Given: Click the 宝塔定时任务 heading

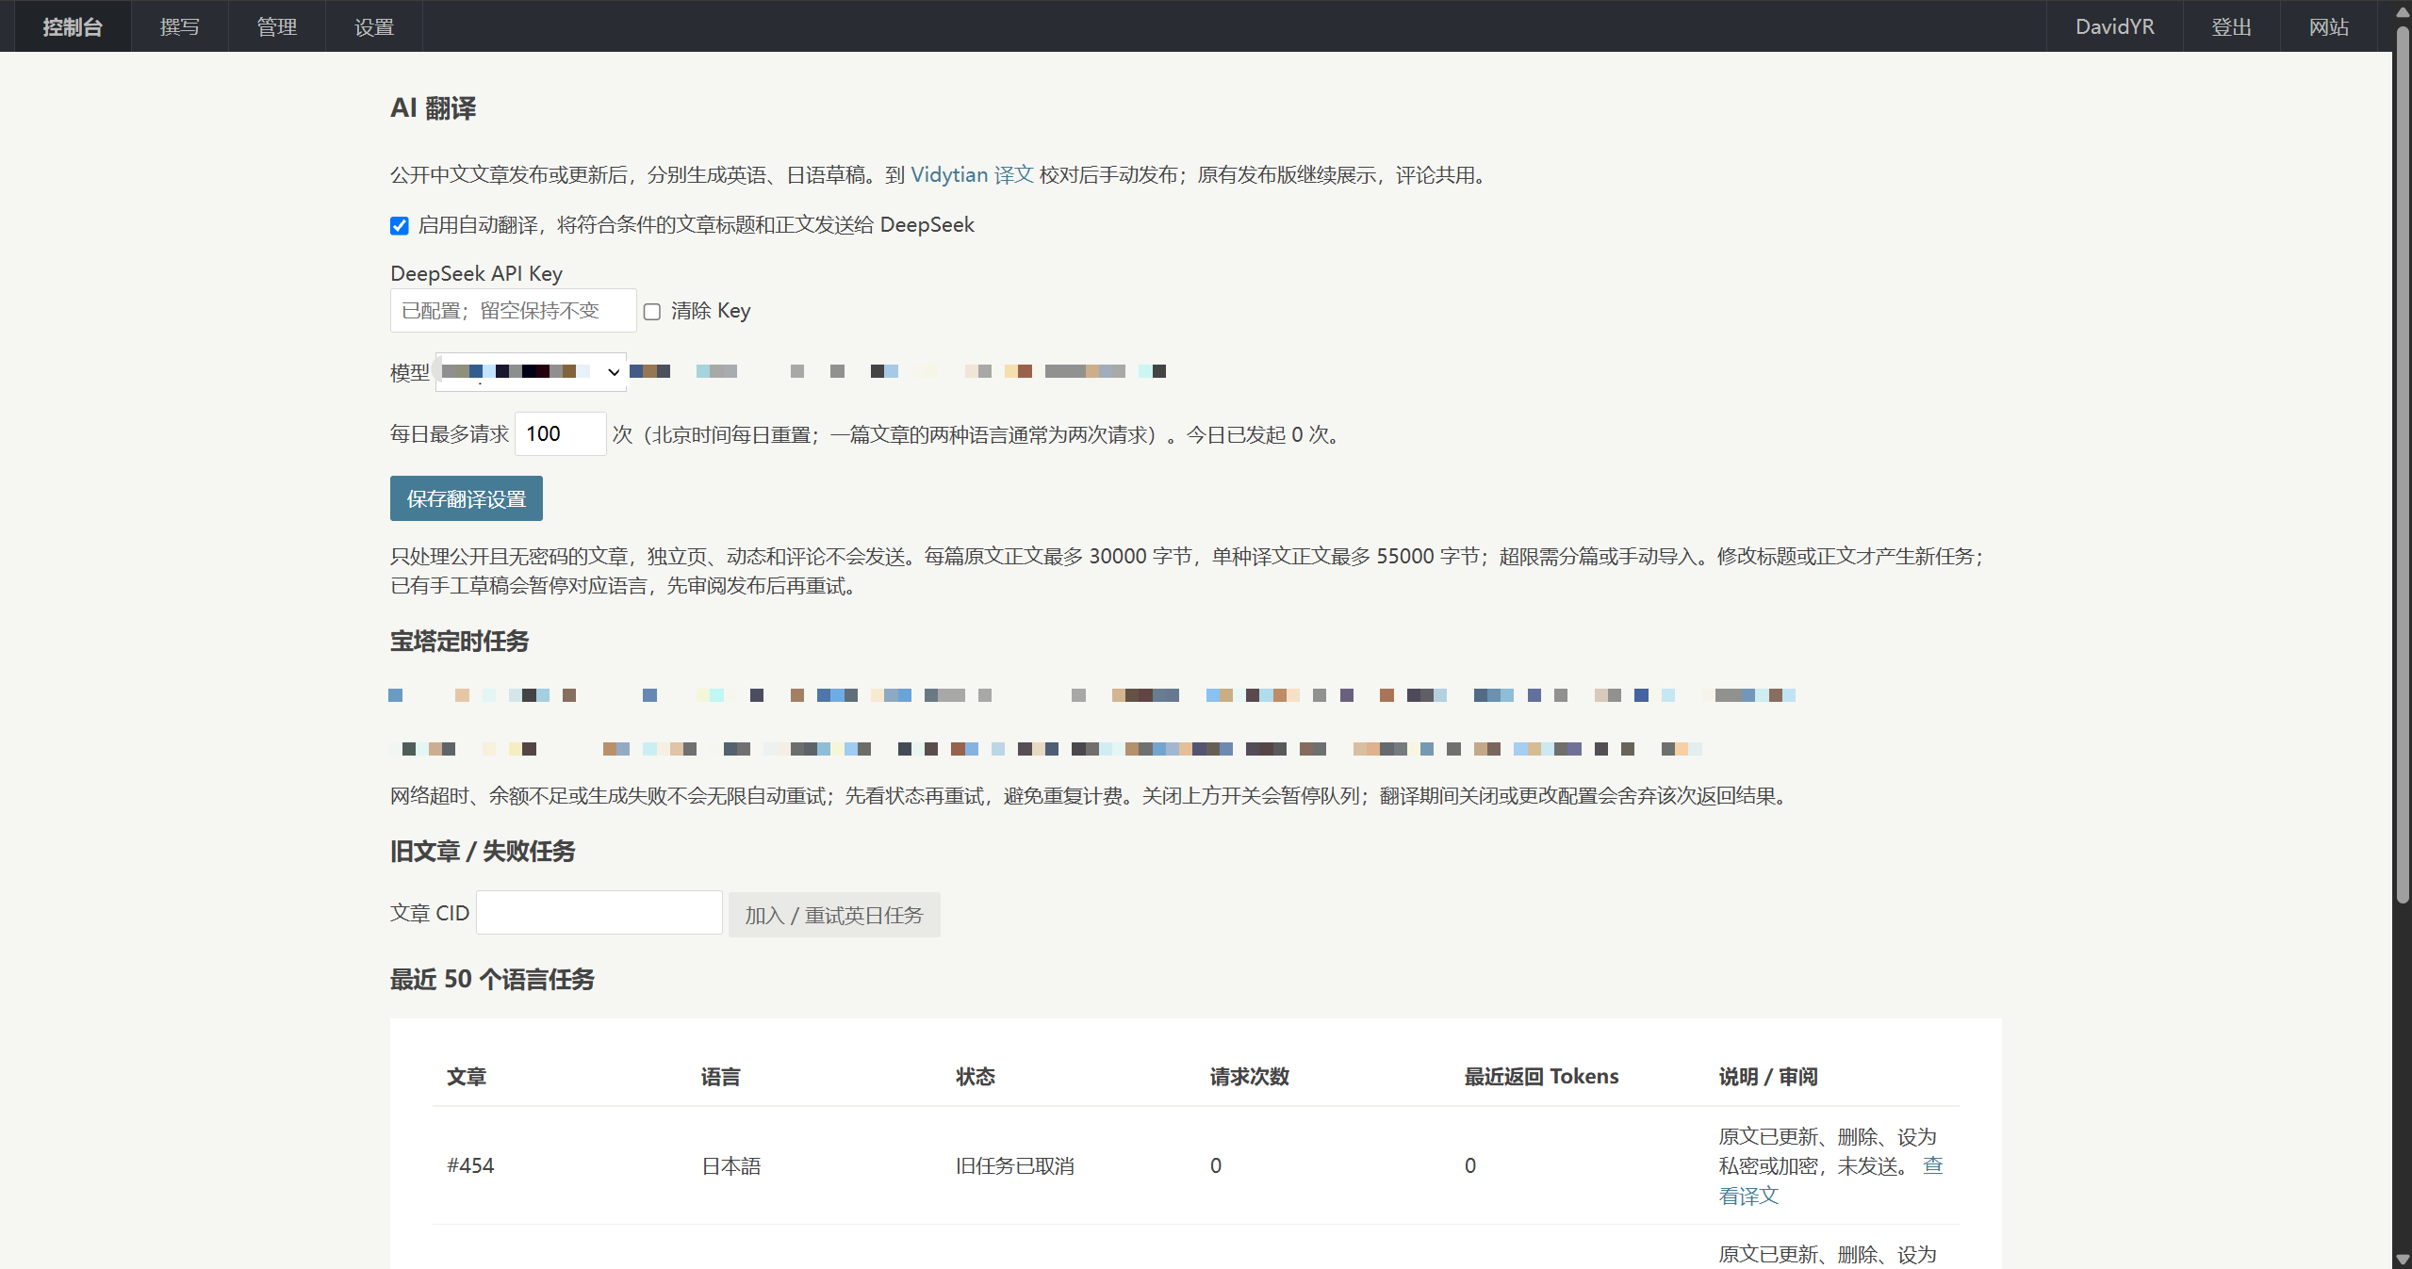Looking at the screenshot, I should [460, 642].
